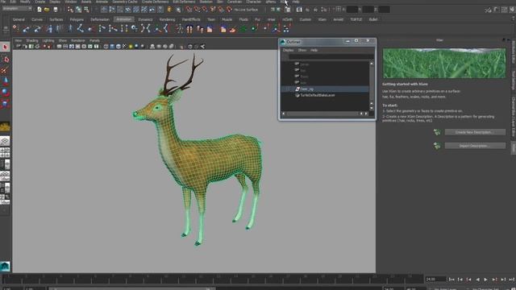Click the Outliner search field
The height and width of the screenshot is (290, 516).
(x=331, y=57)
